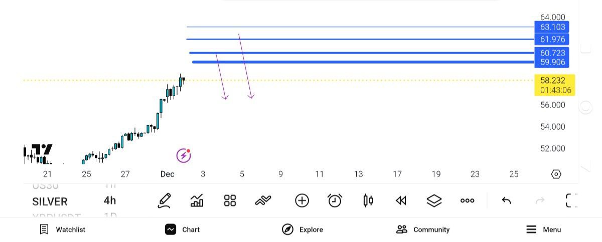
Task: Open price scale settings hexagon icon
Action: pyautogui.click(x=556, y=174)
